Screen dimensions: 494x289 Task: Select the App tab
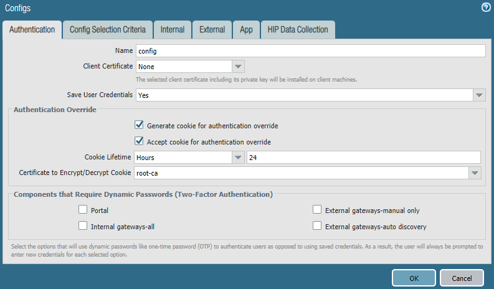tap(246, 29)
